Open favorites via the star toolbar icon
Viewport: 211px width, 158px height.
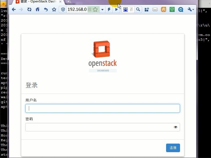click(x=54, y=10)
